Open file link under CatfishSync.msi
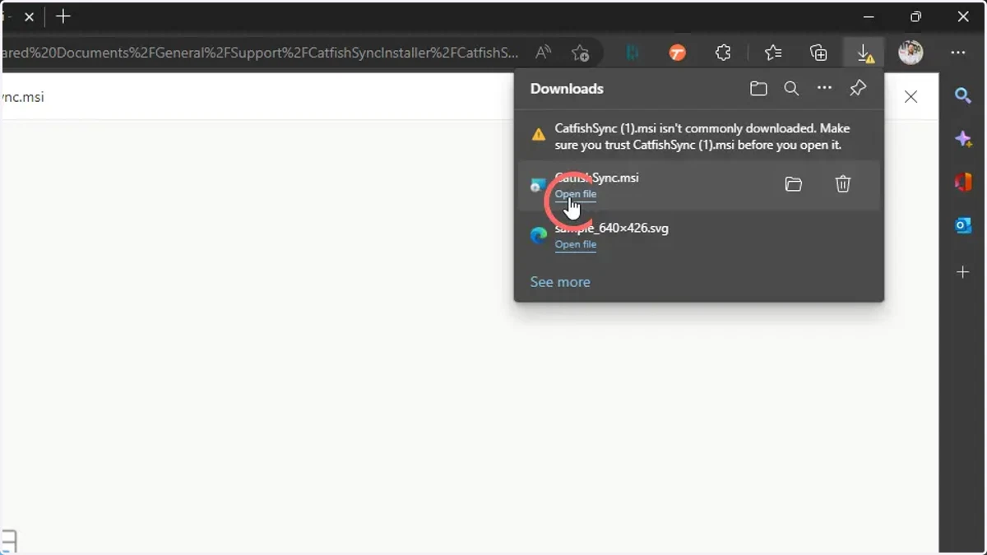The width and height of the screenshot is (987, 555). pyautogui.click(x=576, y=195)
